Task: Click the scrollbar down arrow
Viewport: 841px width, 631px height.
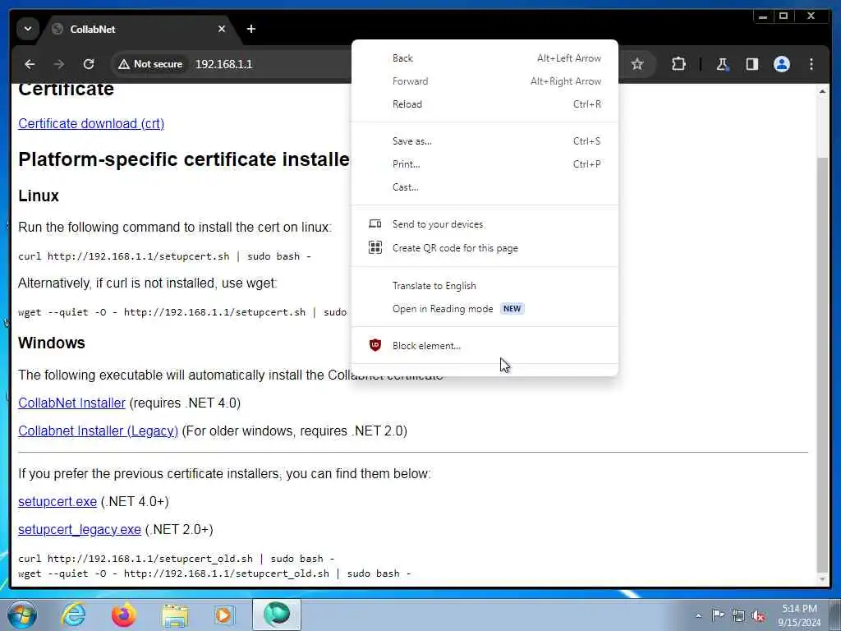Action: pyautogui.click(x=822, y=579)
